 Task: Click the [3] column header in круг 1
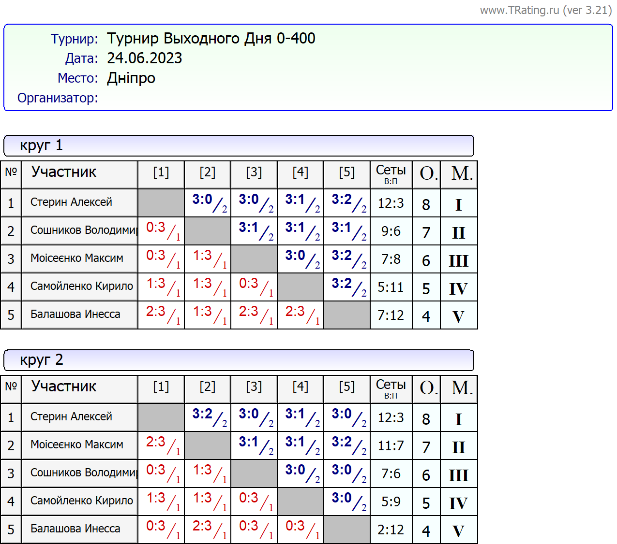[254, 172]
